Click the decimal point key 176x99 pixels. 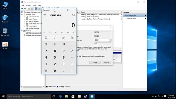pyautogui.click(x=64, y=71)
